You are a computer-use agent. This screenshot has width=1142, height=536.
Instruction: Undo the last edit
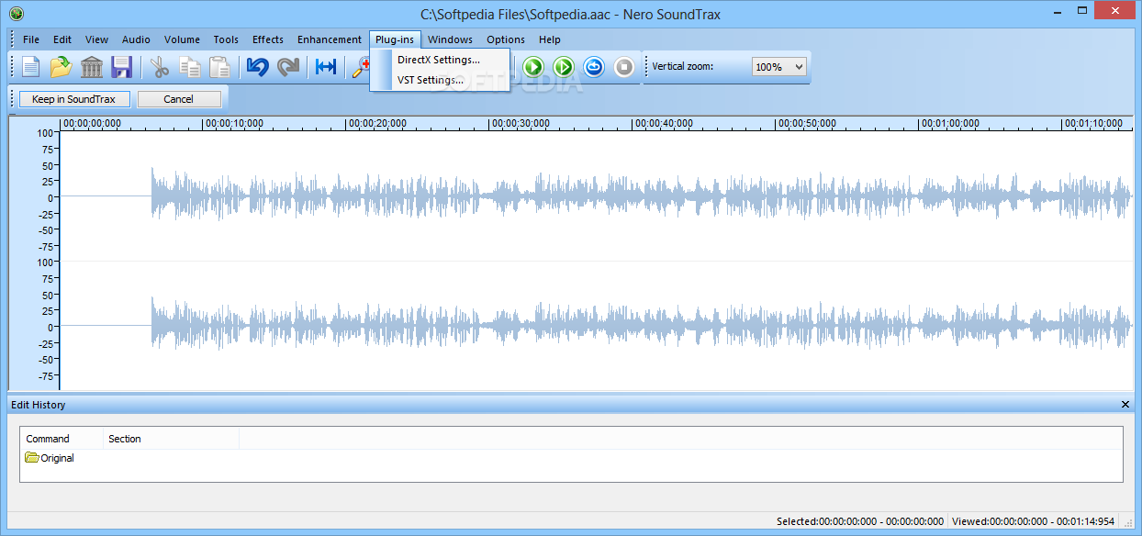[258, 67]
